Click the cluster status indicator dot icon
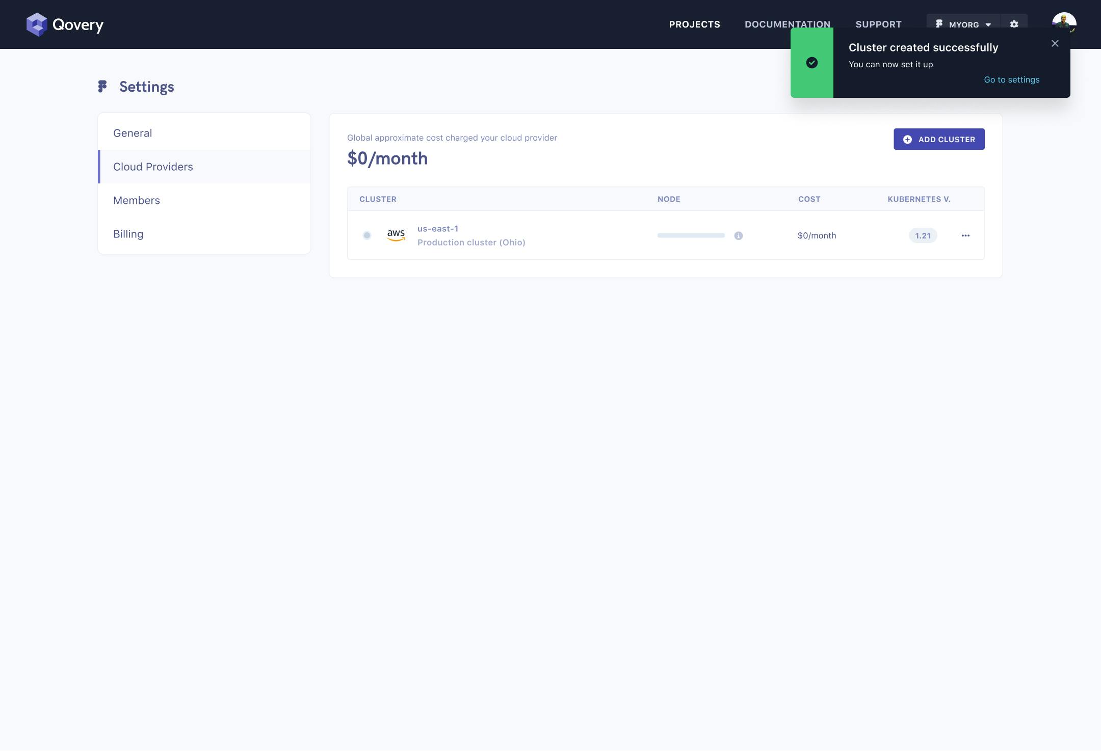The image size is (1101, 751). point(365,235)
